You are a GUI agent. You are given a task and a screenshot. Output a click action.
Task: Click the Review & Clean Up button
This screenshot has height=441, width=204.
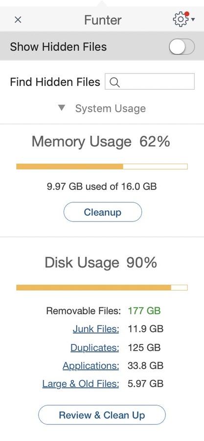point(102,415)
